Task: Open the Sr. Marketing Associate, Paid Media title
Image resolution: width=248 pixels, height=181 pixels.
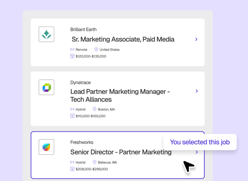Action: pos(123,39)
